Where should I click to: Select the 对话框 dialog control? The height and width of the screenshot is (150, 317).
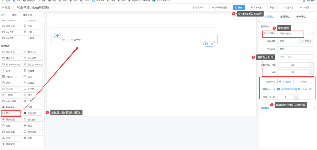point(11,89)
